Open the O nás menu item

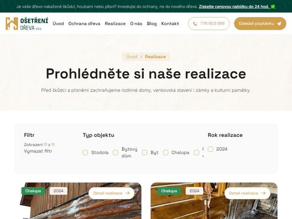[x=136, y=23]
